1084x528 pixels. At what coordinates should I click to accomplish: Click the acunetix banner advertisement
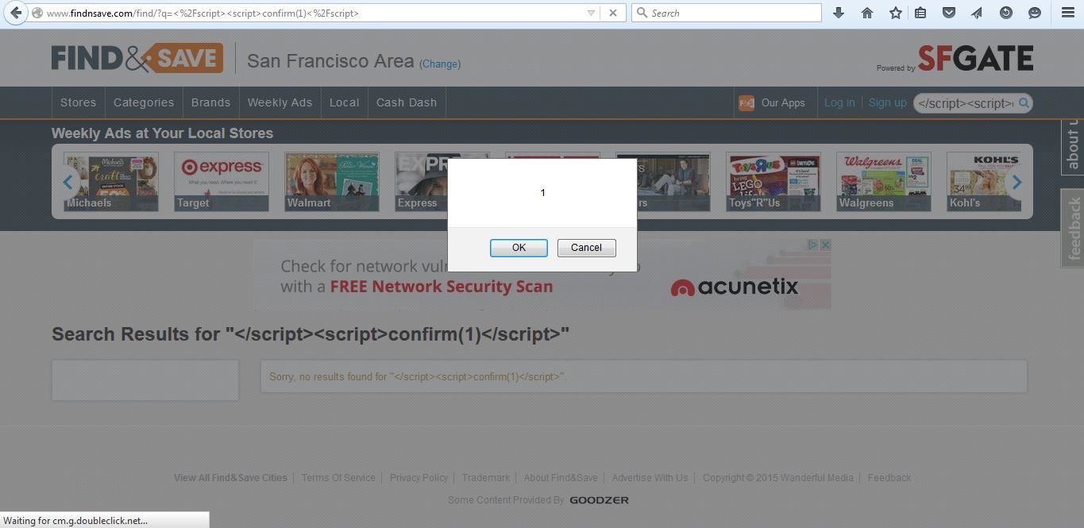[542, 275]
